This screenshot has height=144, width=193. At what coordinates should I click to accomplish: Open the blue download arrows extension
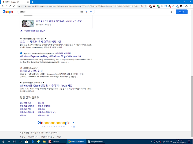click(x=166, y=6)
